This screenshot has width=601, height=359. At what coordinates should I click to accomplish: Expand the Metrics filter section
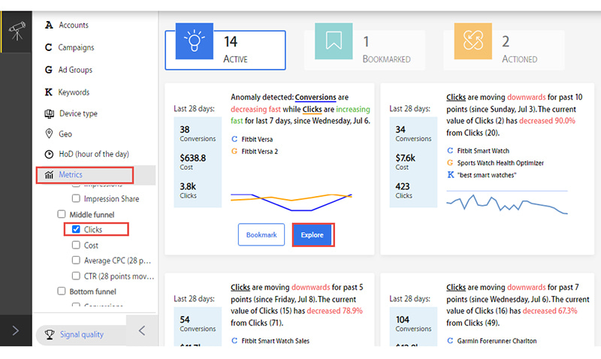85,175
